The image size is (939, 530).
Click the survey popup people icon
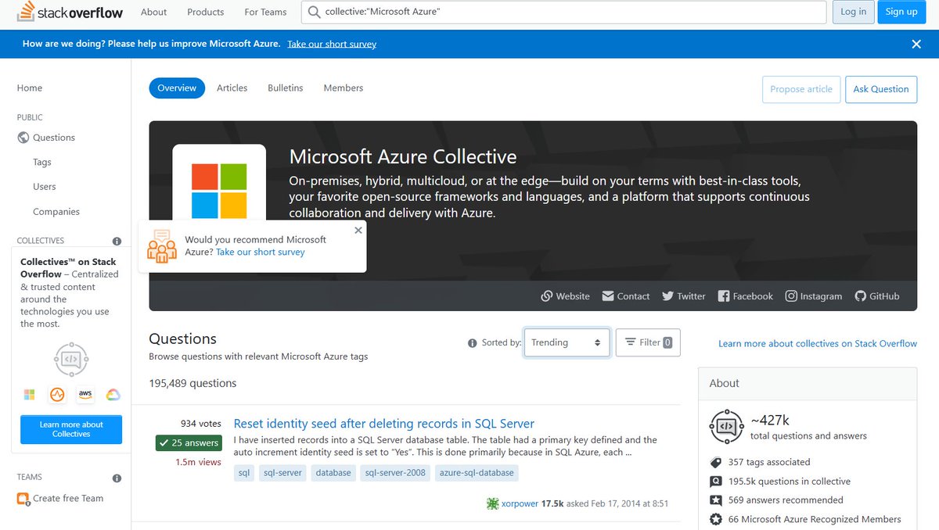(162, 245)
